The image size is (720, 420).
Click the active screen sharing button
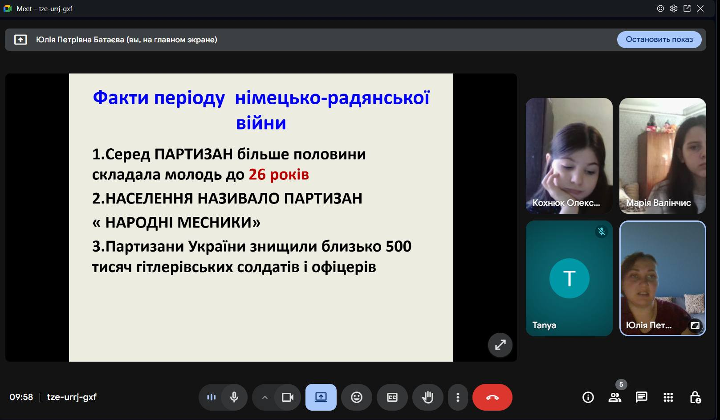tap(321, 397)
